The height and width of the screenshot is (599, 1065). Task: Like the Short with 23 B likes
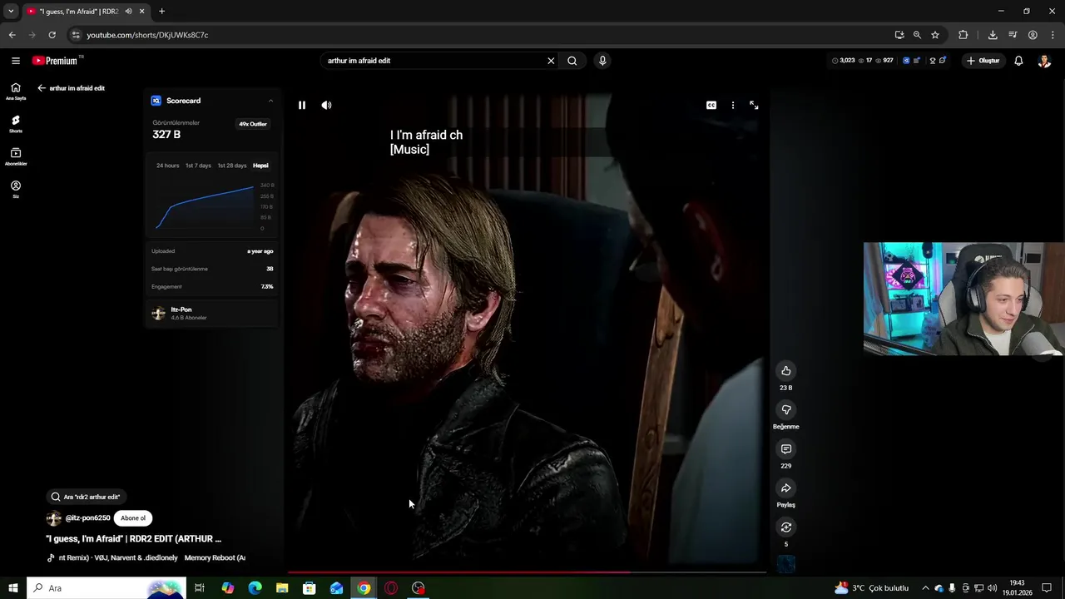(785, 370)
